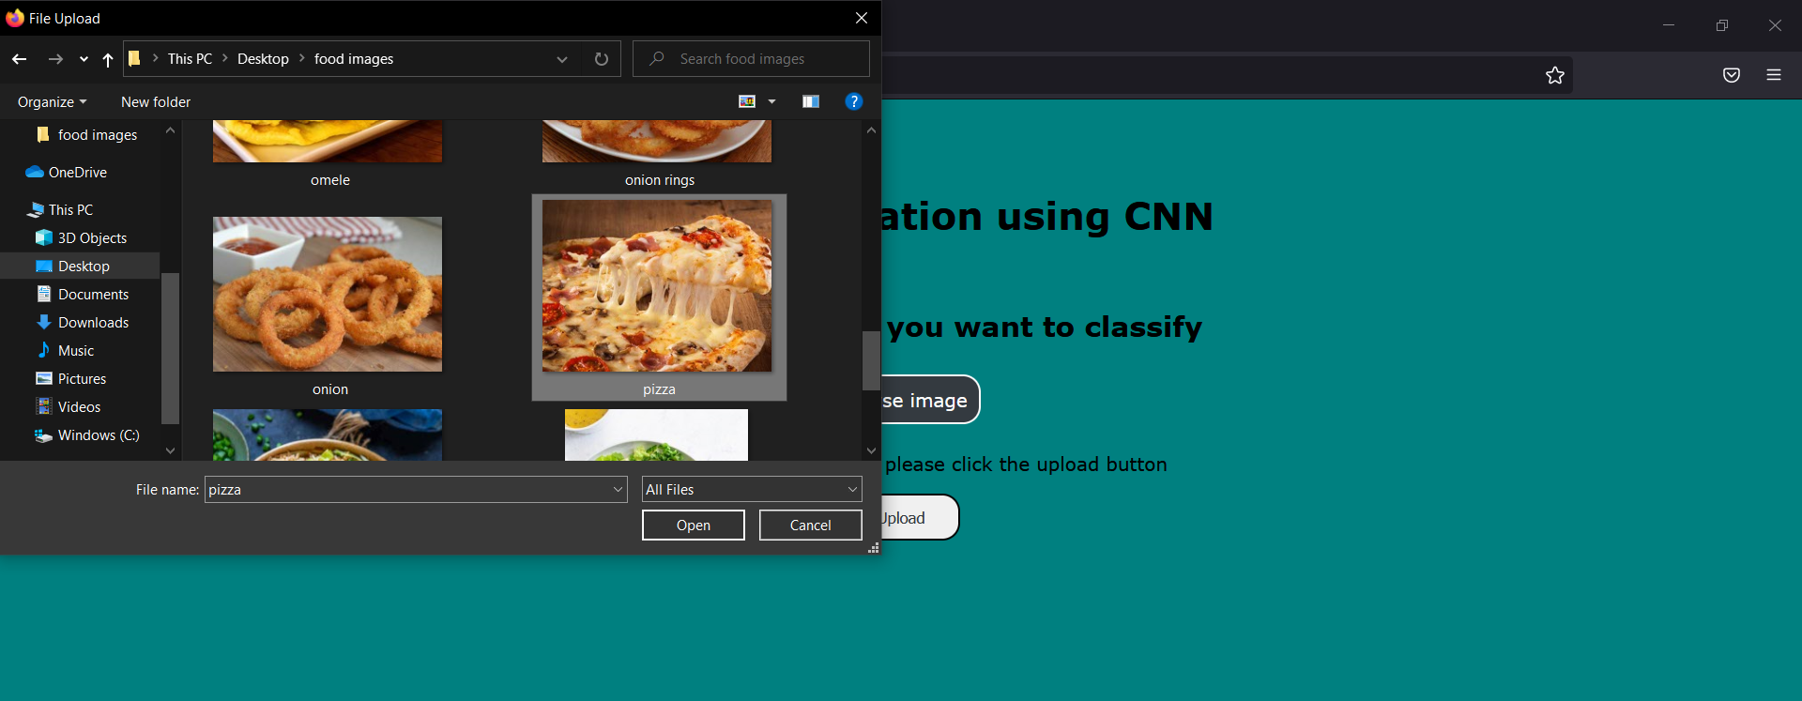Image resolution: width=1802 pixels, height=701 pixels.
Task: Open the view options dropdown arrow
Action: (x=772, y=101)
